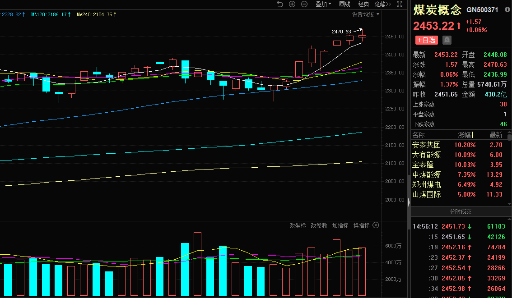The width and height of the screenshot is (512, 298).
Task: Collapse the side panel with the splitter arrow
Action: (409, 202)
